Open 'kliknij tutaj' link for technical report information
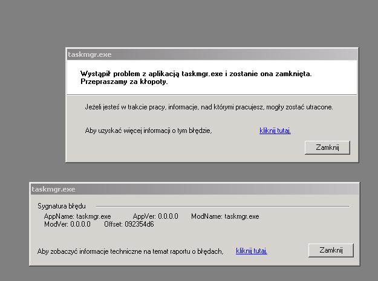This screenshot has width=378, height=281. tap(252, 251)
